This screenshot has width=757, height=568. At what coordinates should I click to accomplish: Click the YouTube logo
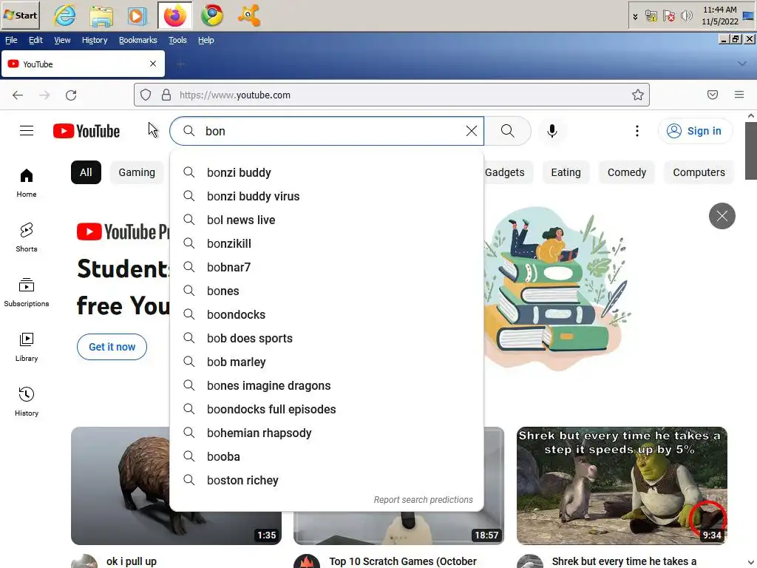(86, 131)
